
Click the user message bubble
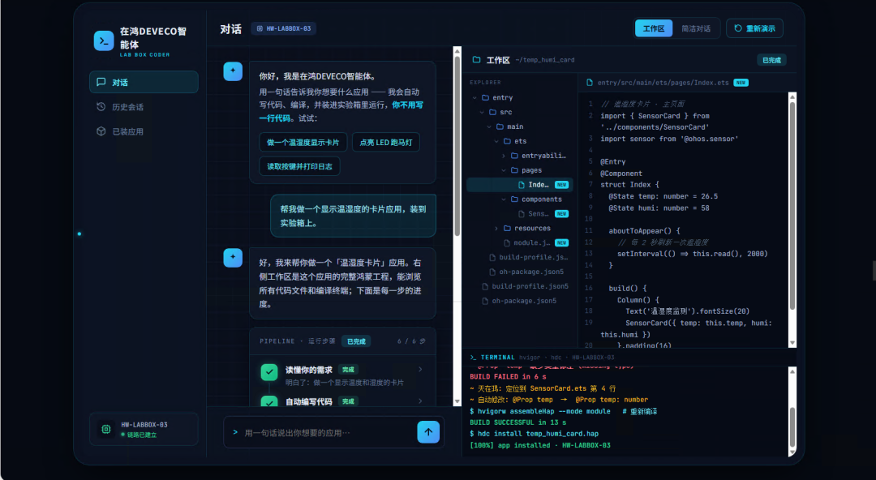[353, 216]
